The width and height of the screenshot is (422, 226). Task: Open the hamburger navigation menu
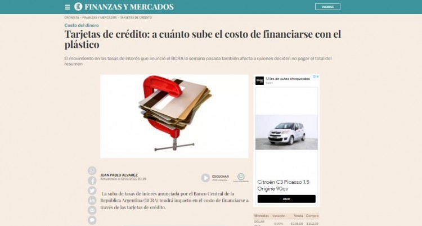point(68,7)
